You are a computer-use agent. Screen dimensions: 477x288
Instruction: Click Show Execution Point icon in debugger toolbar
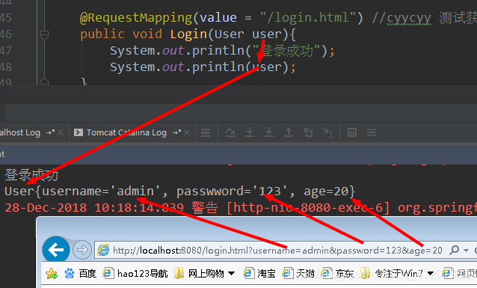(206, 132)
